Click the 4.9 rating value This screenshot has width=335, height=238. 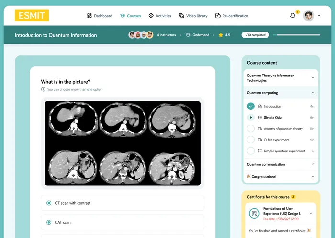tap(227, 35)
